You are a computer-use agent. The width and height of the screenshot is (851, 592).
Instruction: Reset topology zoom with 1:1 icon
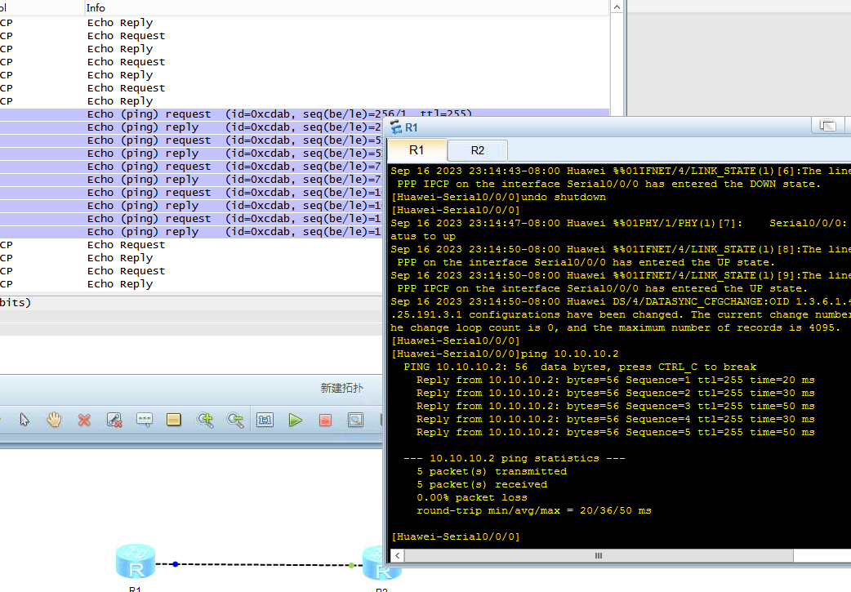click(265, 420)
